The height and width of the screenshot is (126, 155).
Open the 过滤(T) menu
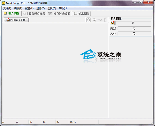[40, 8]
